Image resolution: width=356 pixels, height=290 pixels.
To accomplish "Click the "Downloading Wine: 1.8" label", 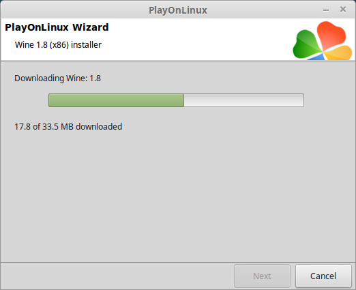I will [x=57, y=78].
